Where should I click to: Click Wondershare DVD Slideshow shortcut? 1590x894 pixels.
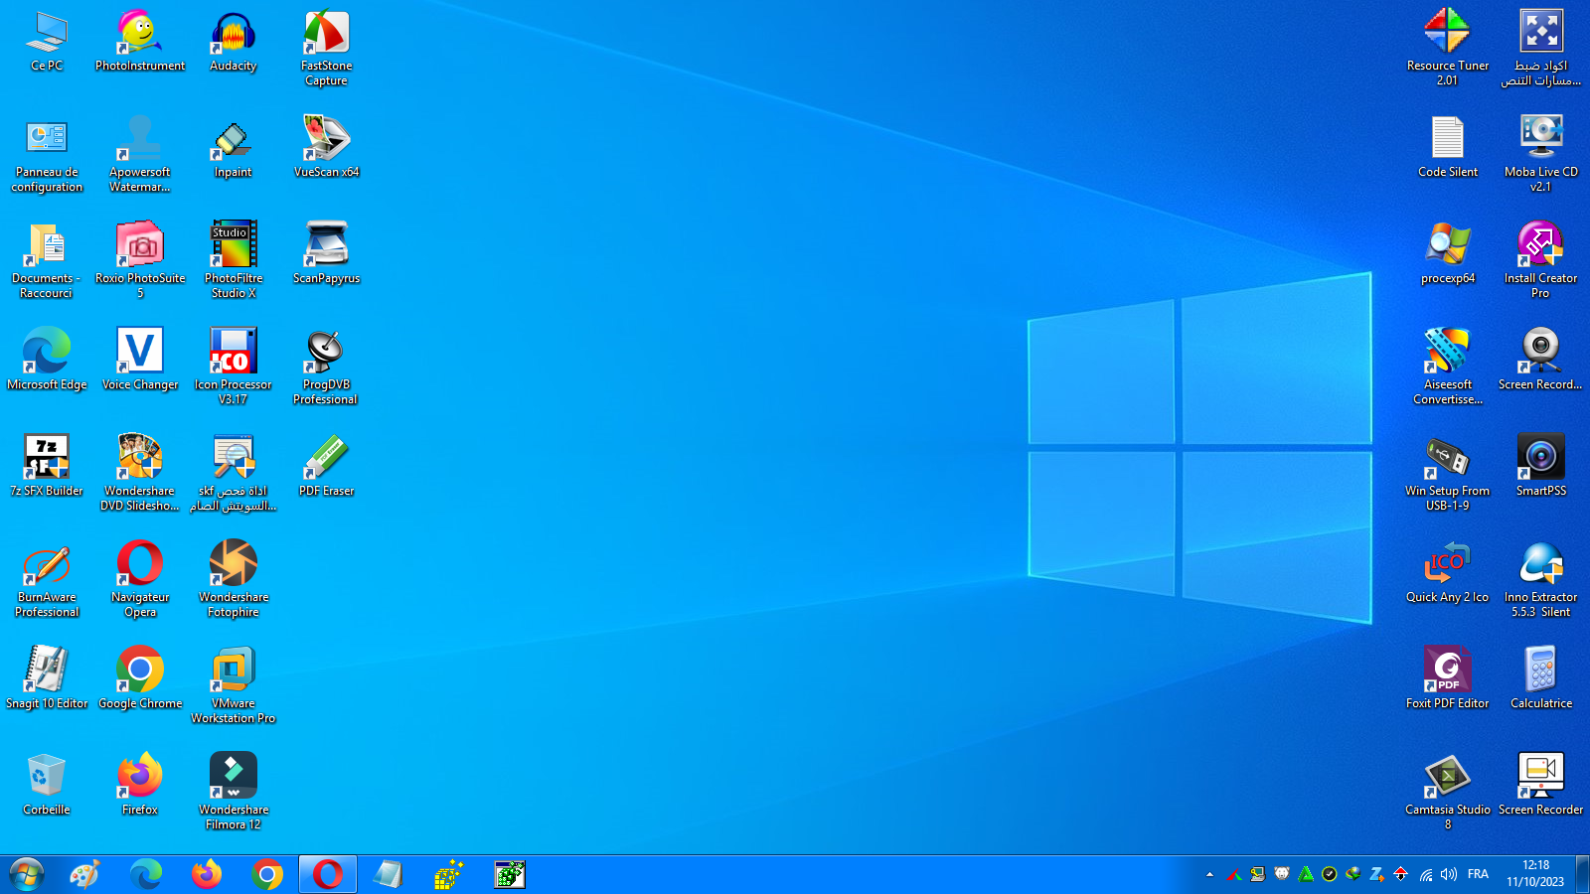point(140,474)
